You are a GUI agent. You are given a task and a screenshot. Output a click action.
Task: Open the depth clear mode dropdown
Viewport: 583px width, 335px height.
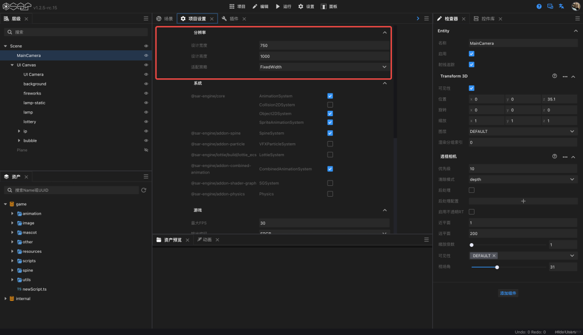pos(523,179)
